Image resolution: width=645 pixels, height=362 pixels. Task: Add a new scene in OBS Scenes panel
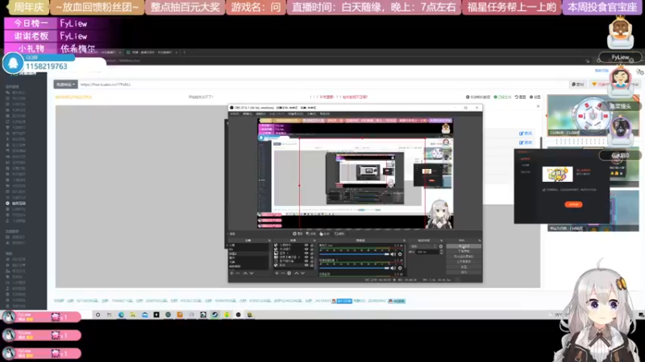[231, 273]
